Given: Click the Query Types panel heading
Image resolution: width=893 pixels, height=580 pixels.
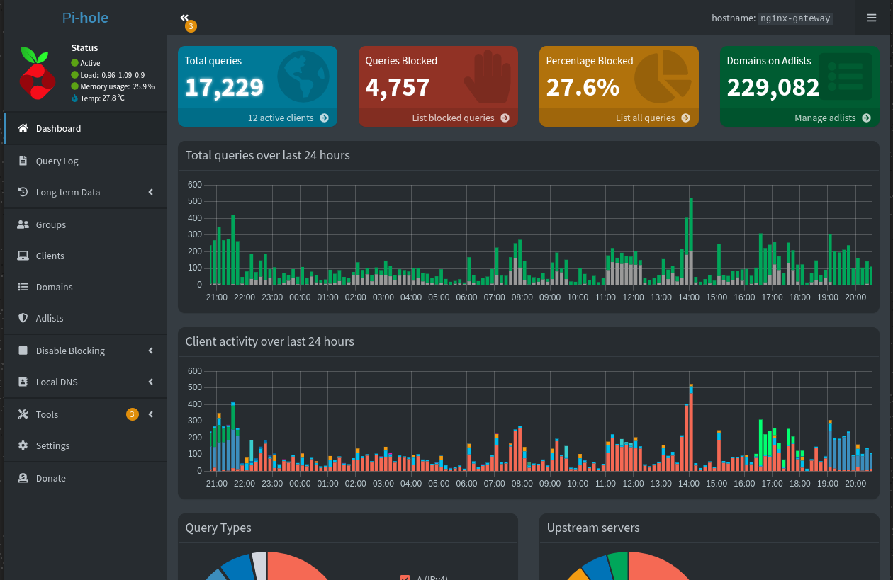Looking at the screenshot, I should coord(218,528).
